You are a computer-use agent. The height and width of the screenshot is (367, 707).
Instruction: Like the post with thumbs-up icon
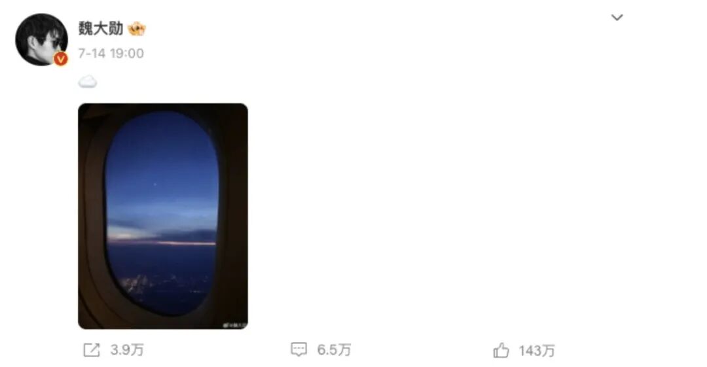click(501, 350)
